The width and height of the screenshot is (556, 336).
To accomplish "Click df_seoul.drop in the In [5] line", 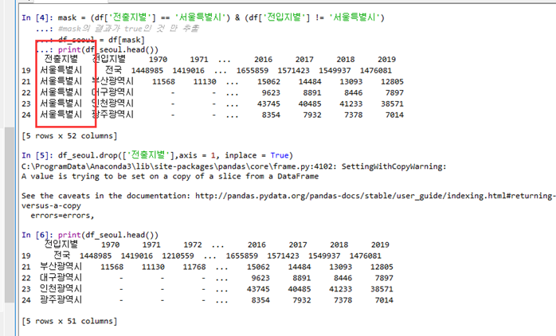I will coord(88,155).
